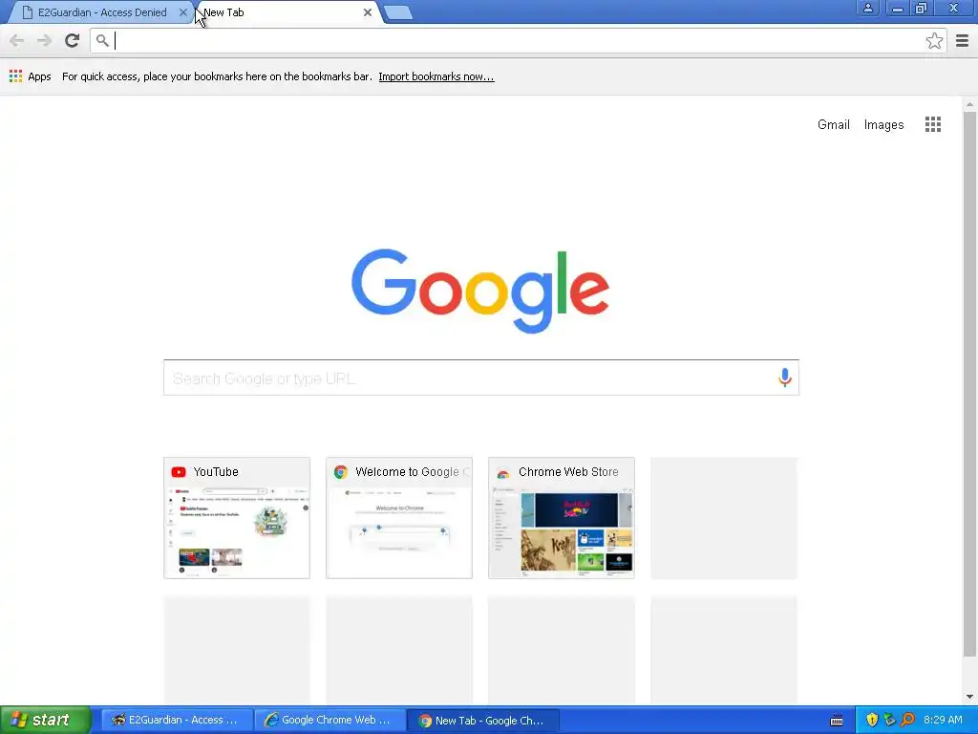Click the magnifier tray icon
Image resolution: width=978 pixels, height=734 pixels.
tap(907, 720)
